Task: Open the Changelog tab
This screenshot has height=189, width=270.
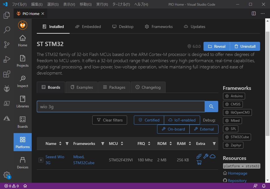Action: point(148,87)
